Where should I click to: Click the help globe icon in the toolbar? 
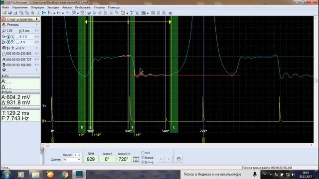pos(170,13)
